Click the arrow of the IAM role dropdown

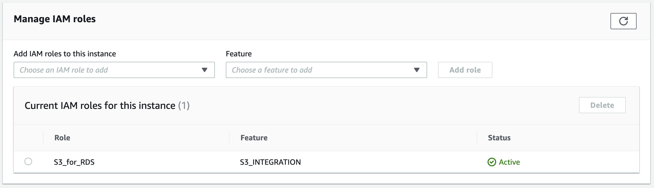[205, 70]
